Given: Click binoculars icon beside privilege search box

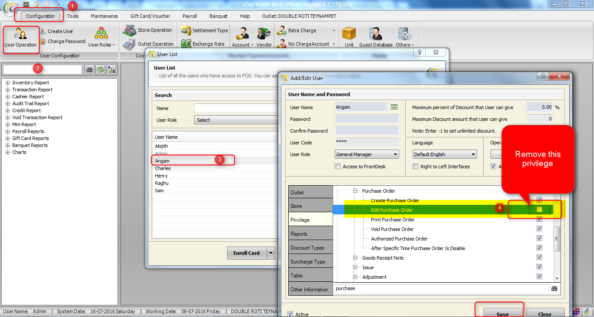Looking at the screenshot, I should coord(554,288).
